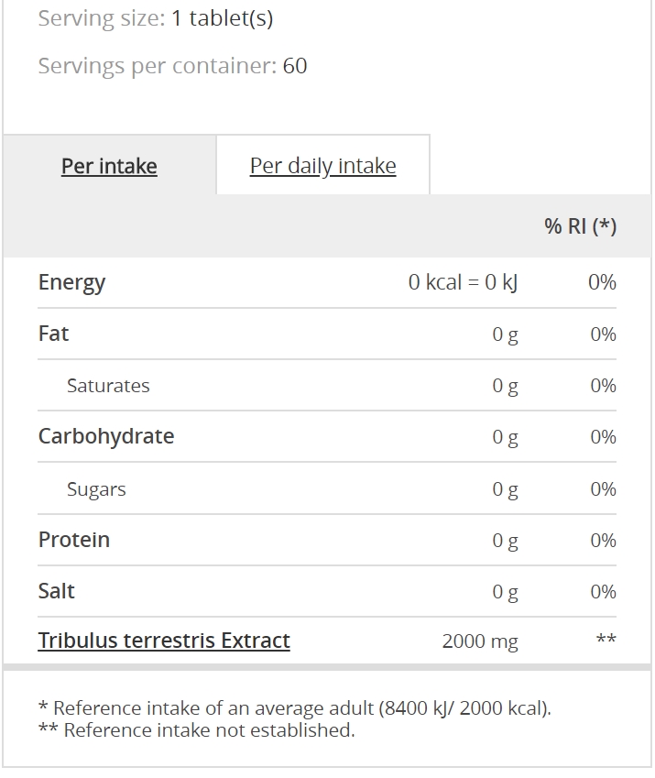Click the Energy 0% reference intake value
655x778 pixels.
[602, 282]
